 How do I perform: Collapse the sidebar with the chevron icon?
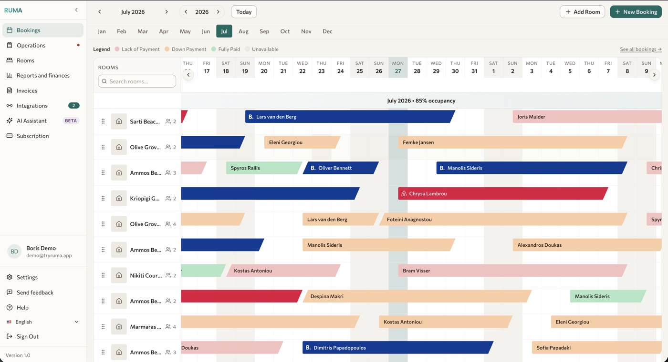(76, 10)
